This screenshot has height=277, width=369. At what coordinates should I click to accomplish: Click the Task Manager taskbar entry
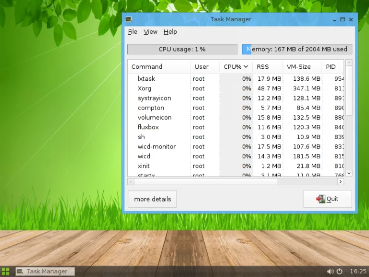[x=45, y=271]
